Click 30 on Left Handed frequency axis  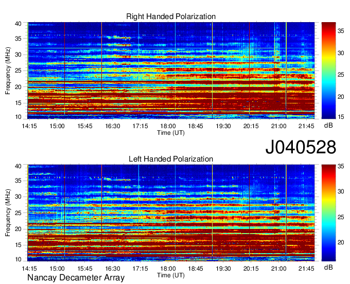[x=19, y=197]
